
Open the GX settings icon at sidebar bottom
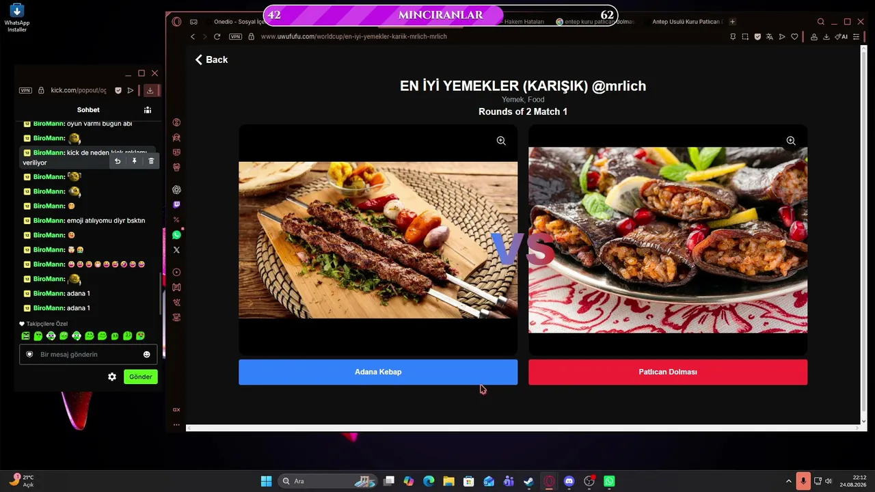tap(176, 409)
